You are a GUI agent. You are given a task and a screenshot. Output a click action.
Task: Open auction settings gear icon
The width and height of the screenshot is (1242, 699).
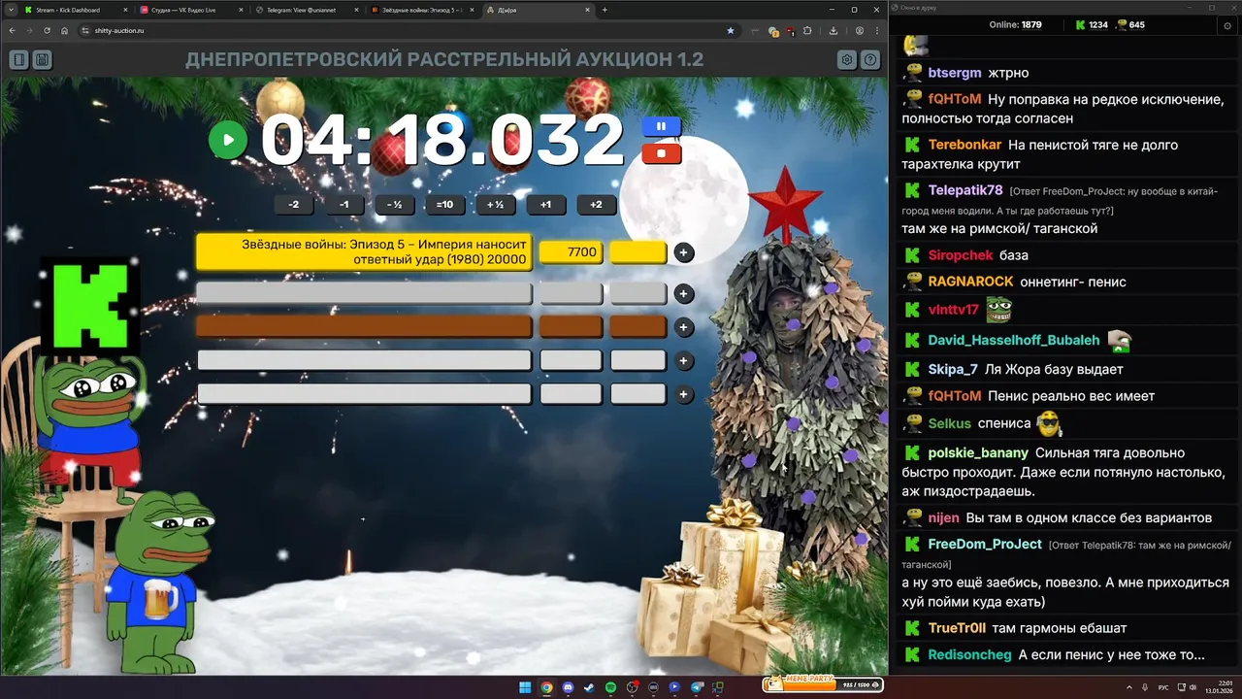(847, 60)
